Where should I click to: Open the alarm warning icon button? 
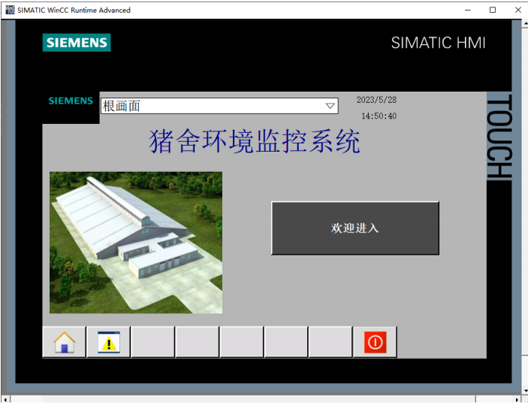(x=108, y=342)
